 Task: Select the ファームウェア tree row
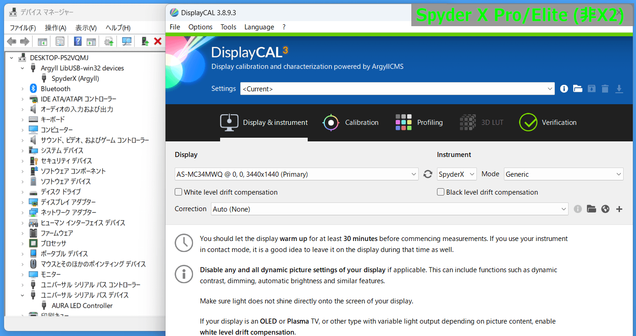(x=56, y=233)
